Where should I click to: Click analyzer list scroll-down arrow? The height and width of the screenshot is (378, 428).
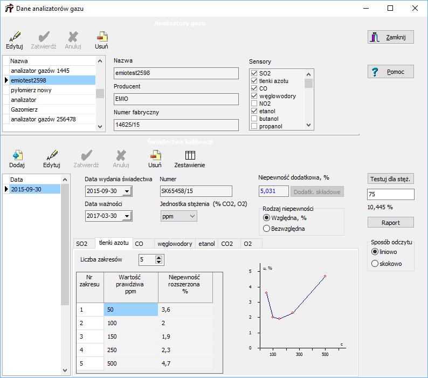pyautogui.click(x=100, y=127)
